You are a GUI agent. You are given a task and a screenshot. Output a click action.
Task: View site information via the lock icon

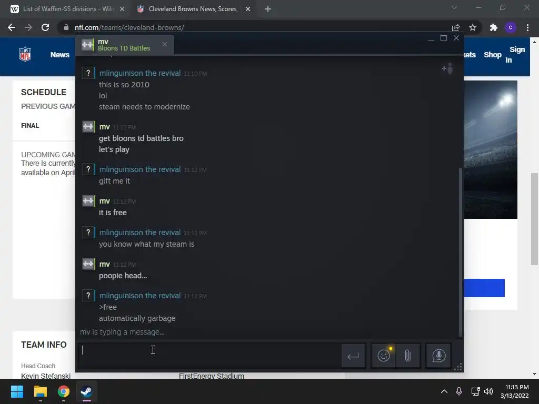tap(66, 27)
